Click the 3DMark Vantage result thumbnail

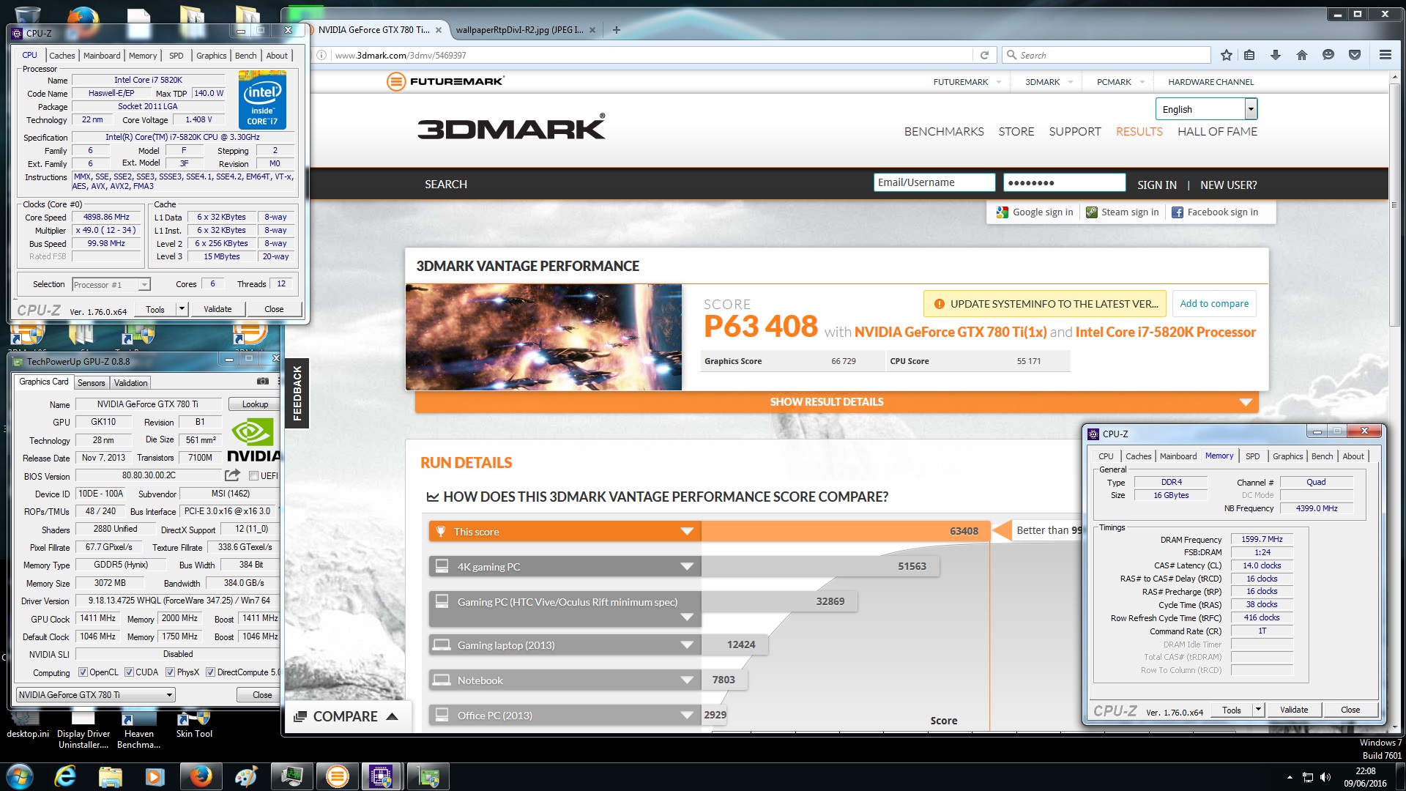(543, 337)
